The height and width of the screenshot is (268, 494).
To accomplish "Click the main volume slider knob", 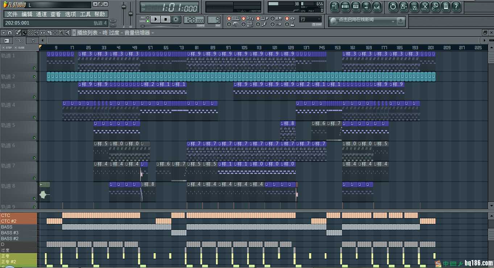I will pyautogui.click(x=124, y=6).
